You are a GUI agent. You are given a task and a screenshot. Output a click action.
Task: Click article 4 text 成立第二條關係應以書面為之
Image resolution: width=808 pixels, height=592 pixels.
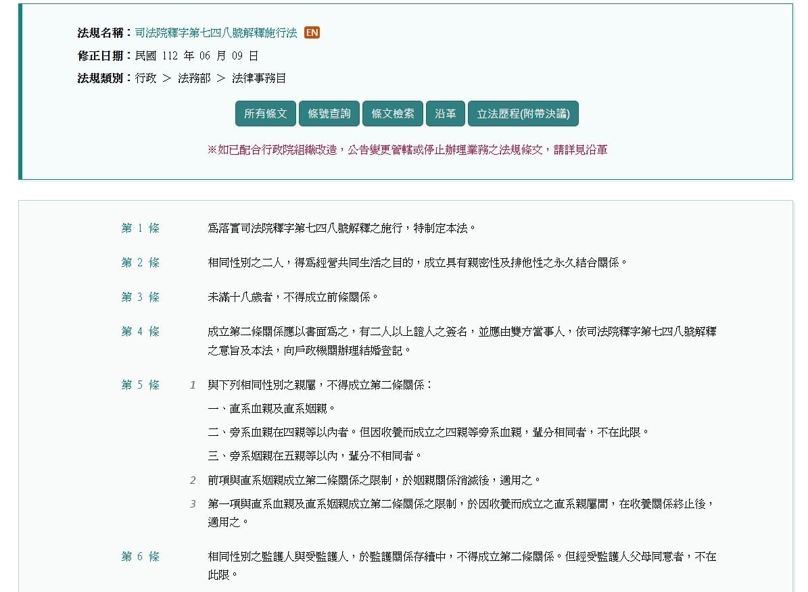click(462, 341)
